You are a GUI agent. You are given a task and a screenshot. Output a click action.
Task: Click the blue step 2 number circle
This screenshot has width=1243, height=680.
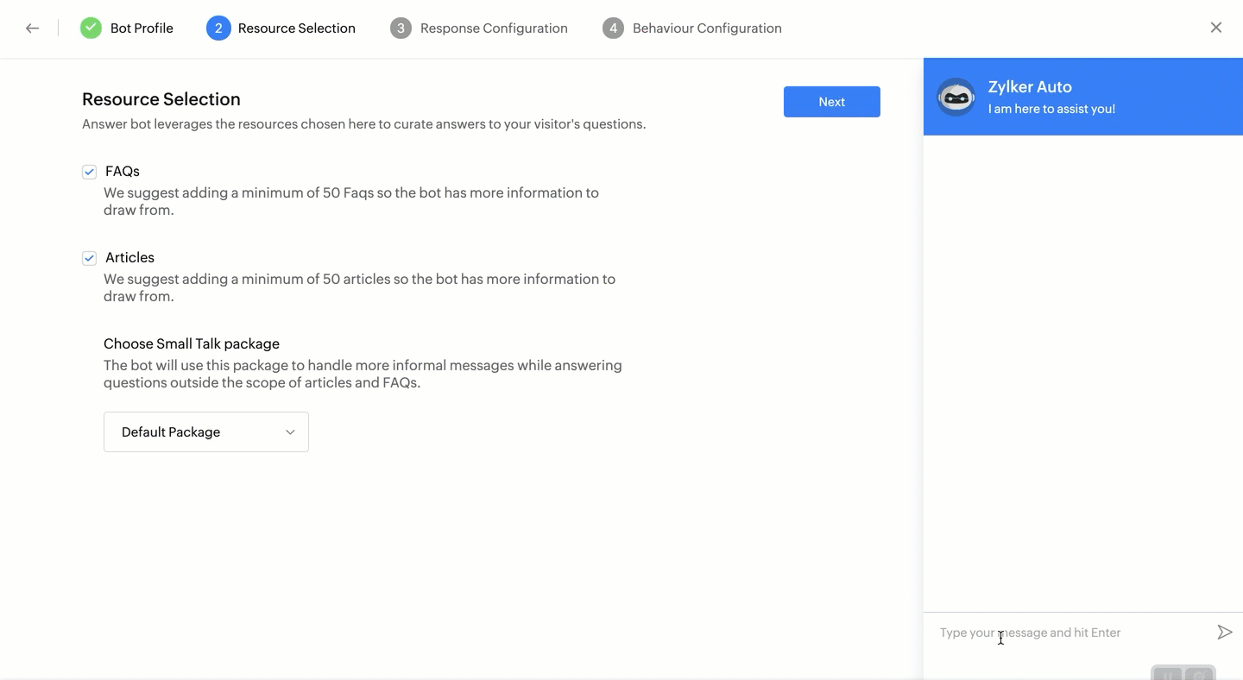(218, 28)
